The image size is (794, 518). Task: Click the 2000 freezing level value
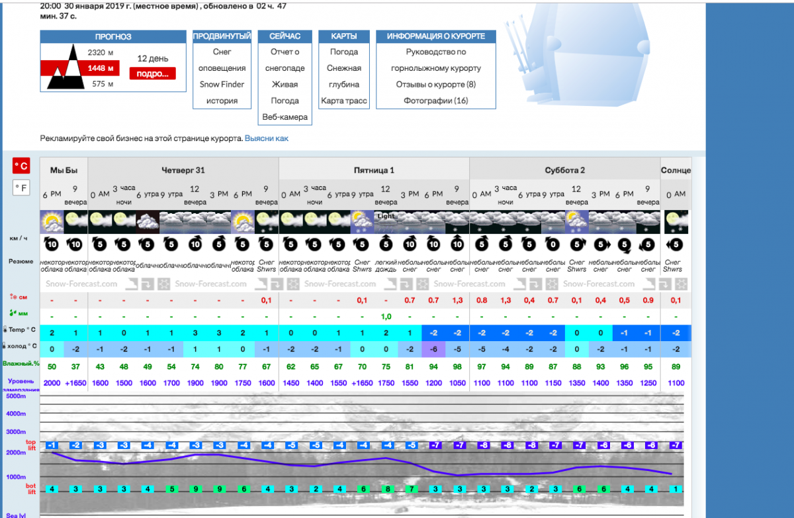(52, 383)
